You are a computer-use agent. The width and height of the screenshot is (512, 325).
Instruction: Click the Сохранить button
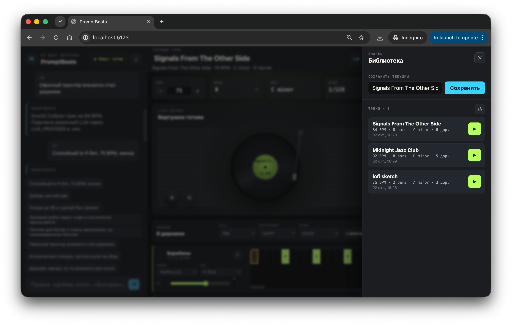(x=465, y=88)
